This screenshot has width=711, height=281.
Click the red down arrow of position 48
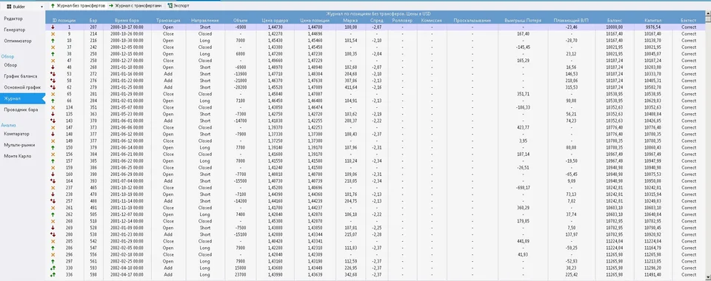(x=53, y=67)
